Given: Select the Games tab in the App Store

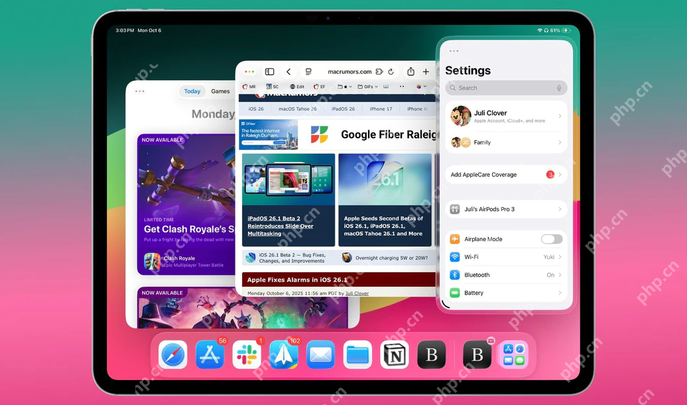Looking at the screenshot, I should (x=220, y=91).
